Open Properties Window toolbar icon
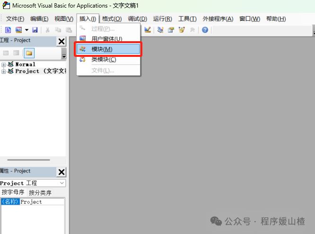 (x=171, y=30)
